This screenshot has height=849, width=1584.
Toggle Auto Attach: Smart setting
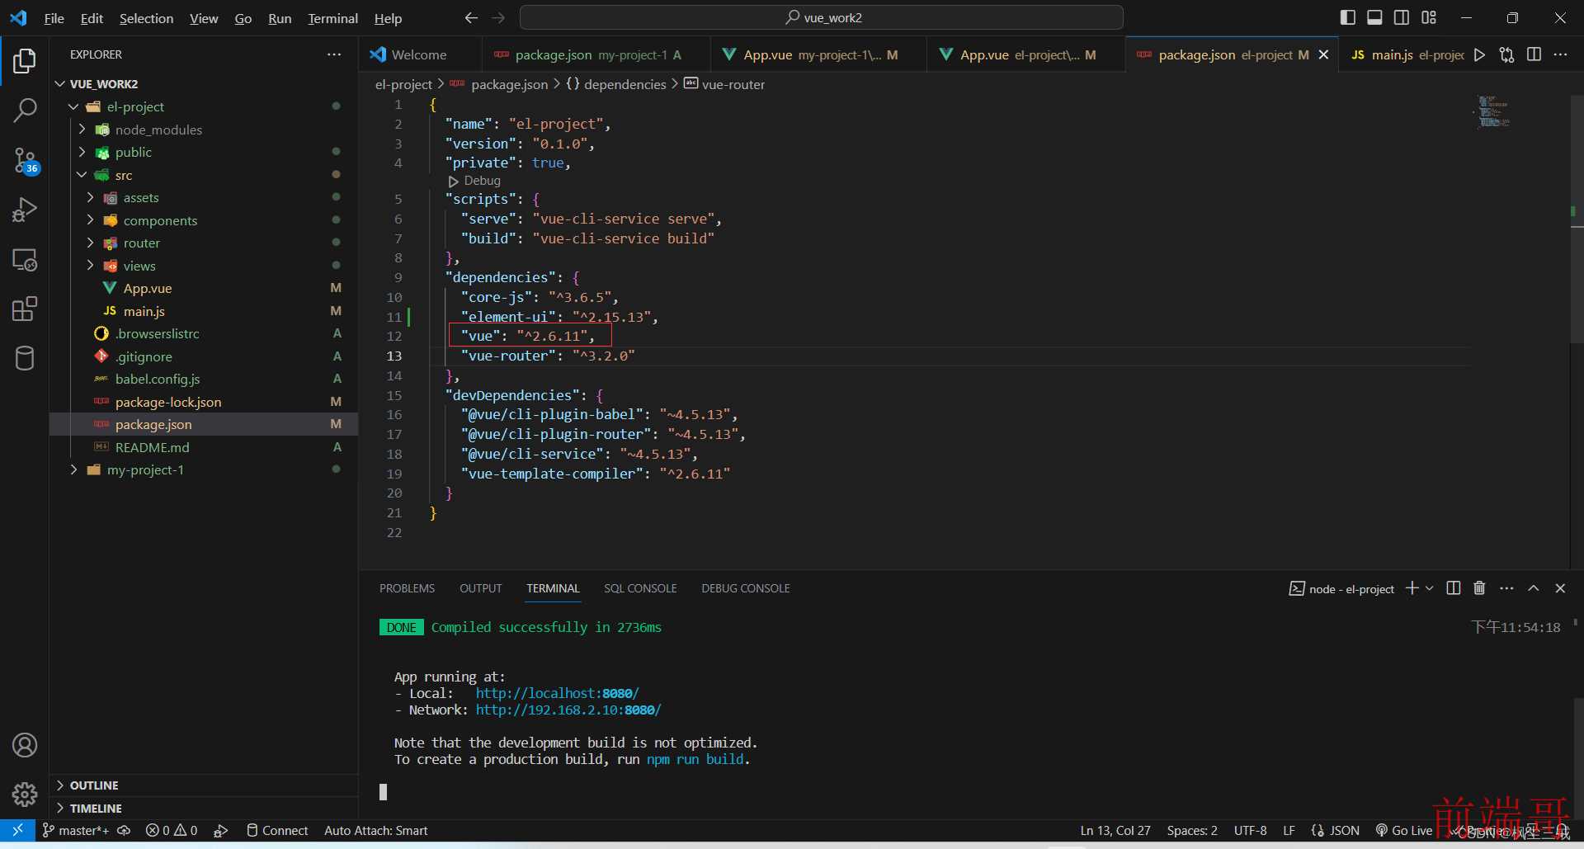point(376,830)
